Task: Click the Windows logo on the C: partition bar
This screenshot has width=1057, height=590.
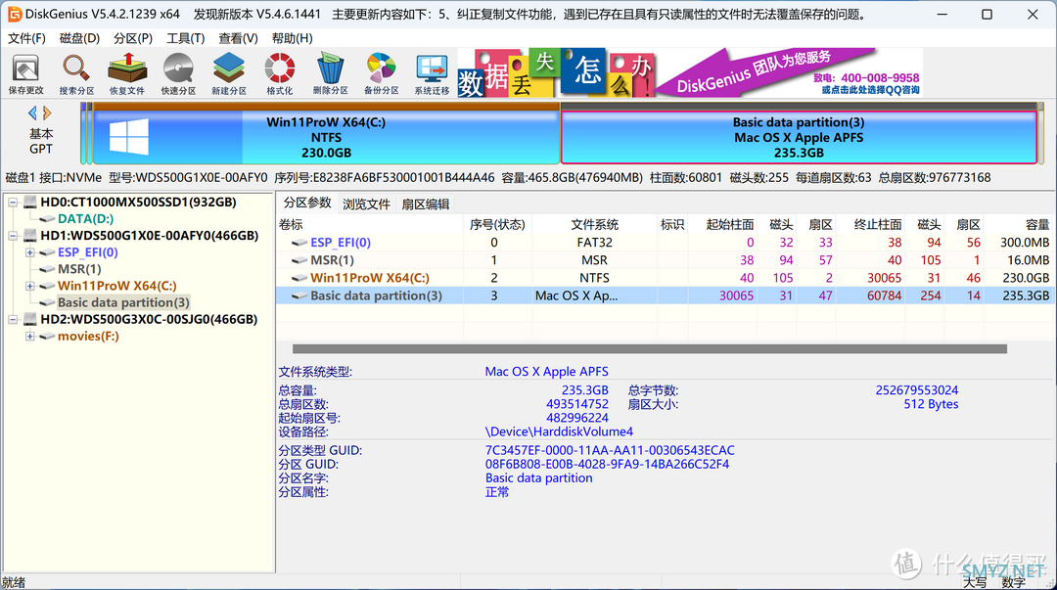Action: [129, 137]
